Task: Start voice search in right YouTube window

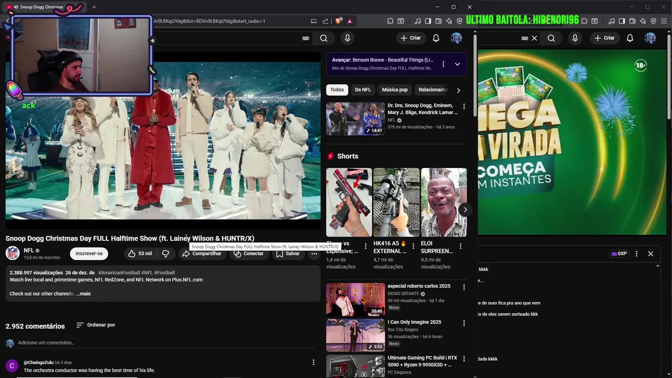Action: click(x=575, y=38)
